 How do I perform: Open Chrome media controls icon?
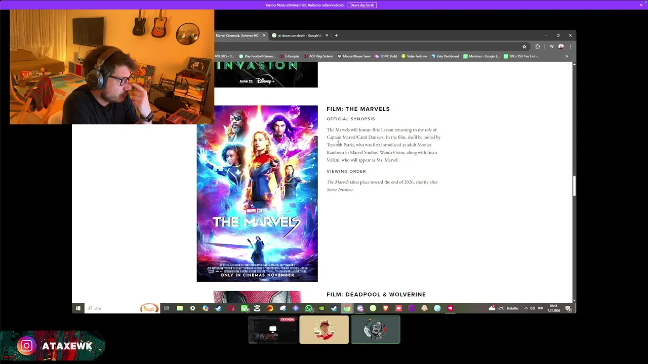(552, 47)
